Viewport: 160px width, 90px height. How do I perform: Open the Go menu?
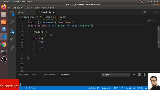(32, 8)
